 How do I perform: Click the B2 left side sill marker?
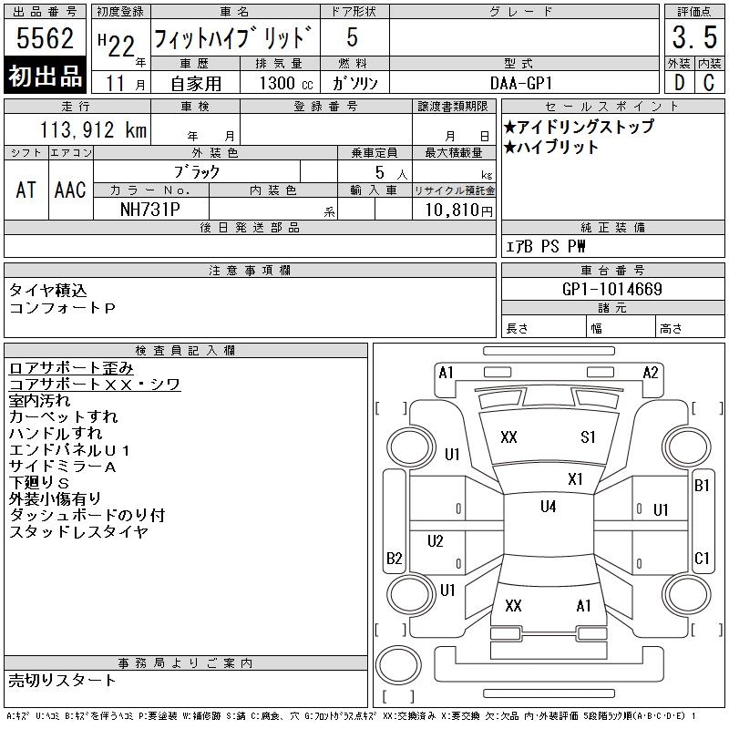coord(395,558)
